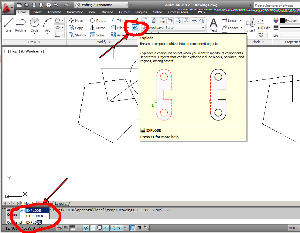300x233 pixels.
Task: Click the Redo arrow icon
Action: (66, 5)
